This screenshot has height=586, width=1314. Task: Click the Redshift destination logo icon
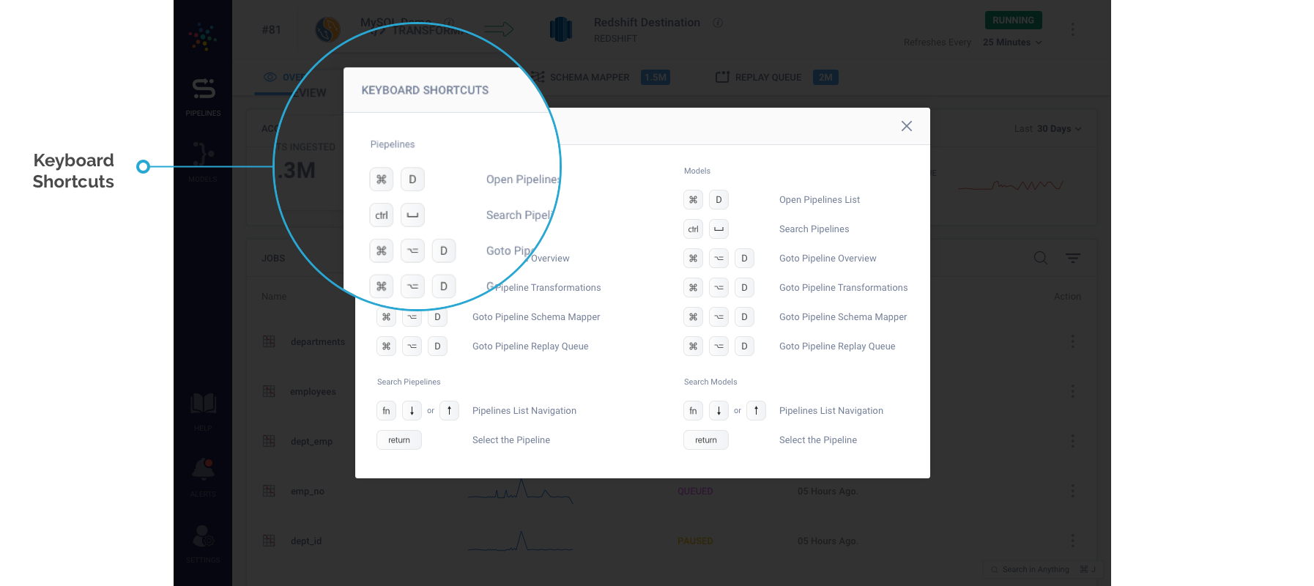coord(561,30)
